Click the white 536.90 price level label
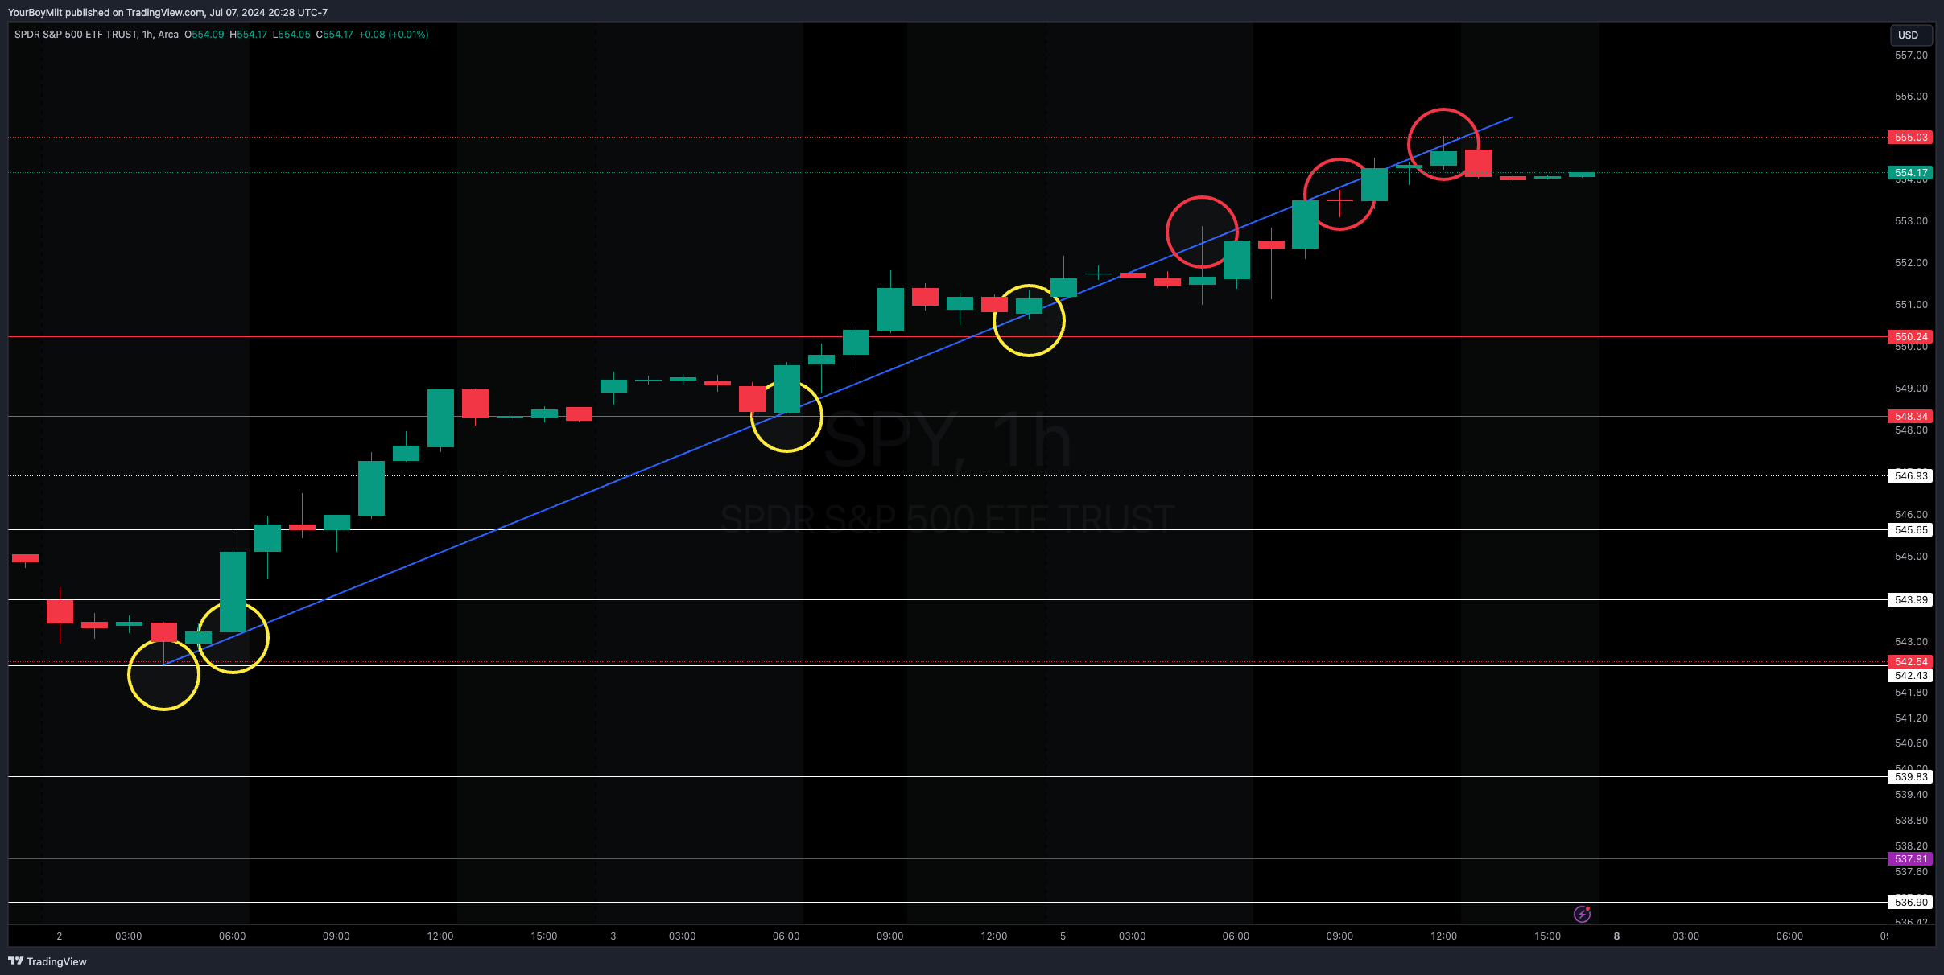1944x975 pixels. pos(1910,903)
